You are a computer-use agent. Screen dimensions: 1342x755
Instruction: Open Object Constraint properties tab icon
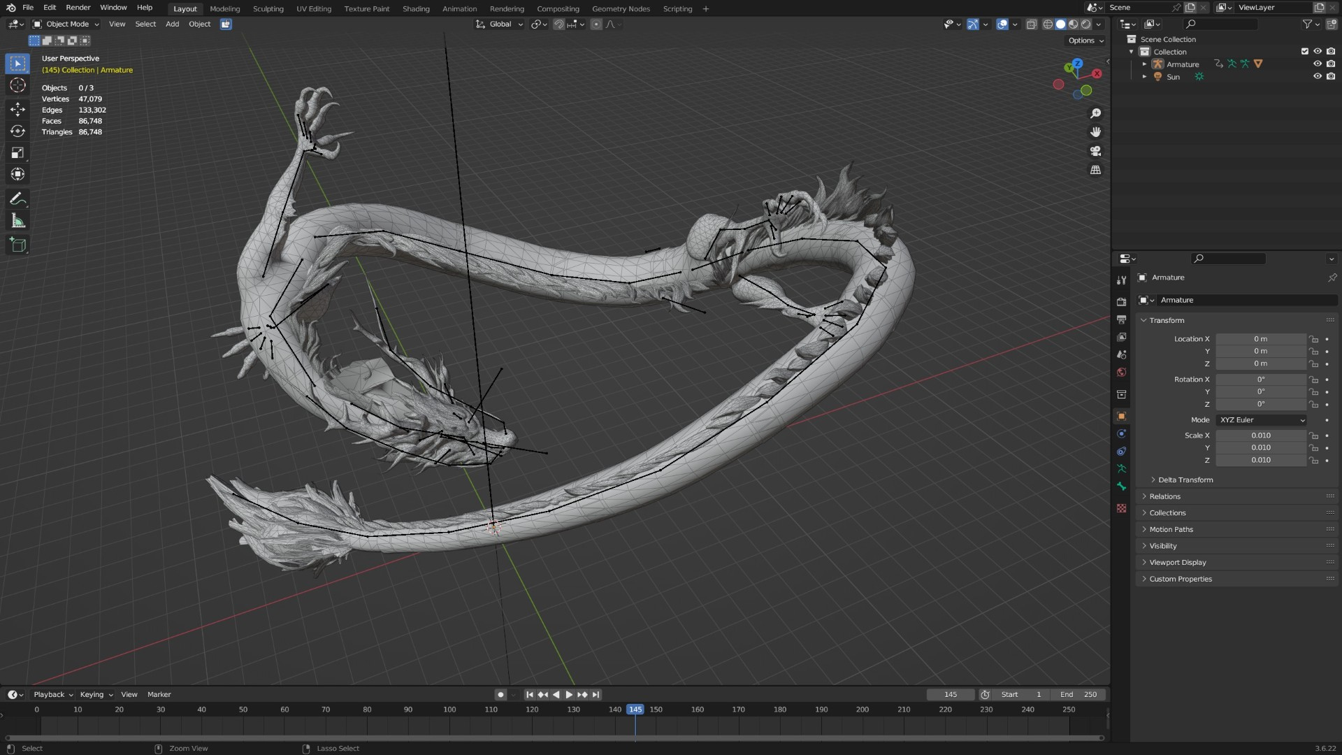(x=1121, y=451)
